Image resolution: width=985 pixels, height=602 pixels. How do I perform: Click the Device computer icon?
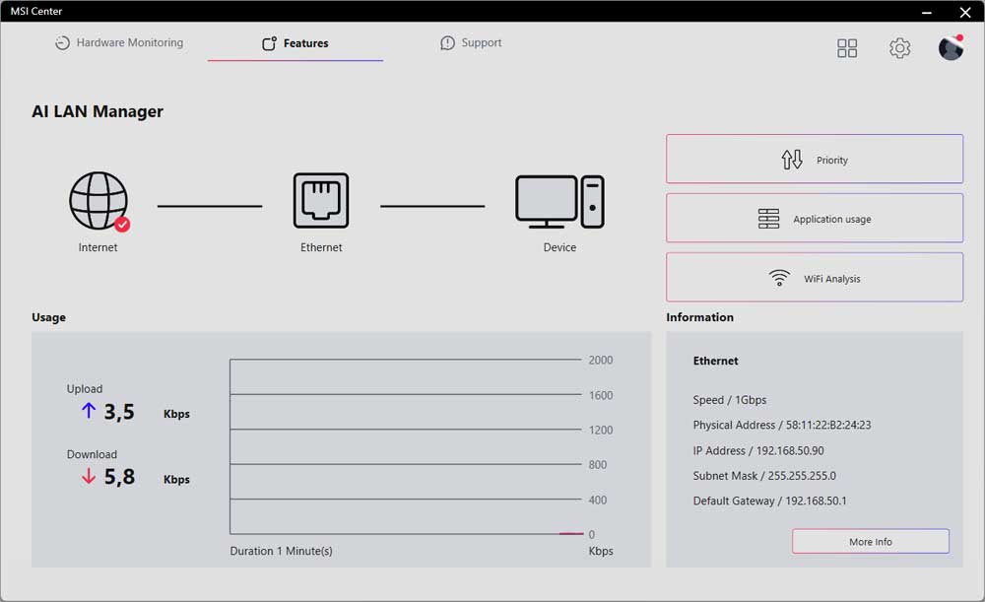coord(559,201)
